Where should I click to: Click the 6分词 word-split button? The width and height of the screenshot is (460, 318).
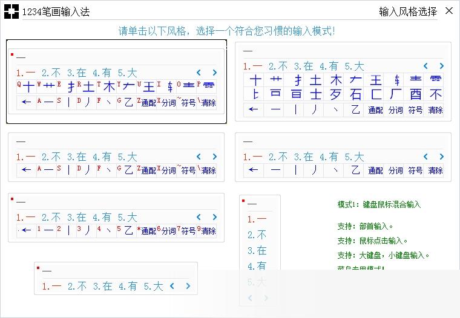click(166, 230)
